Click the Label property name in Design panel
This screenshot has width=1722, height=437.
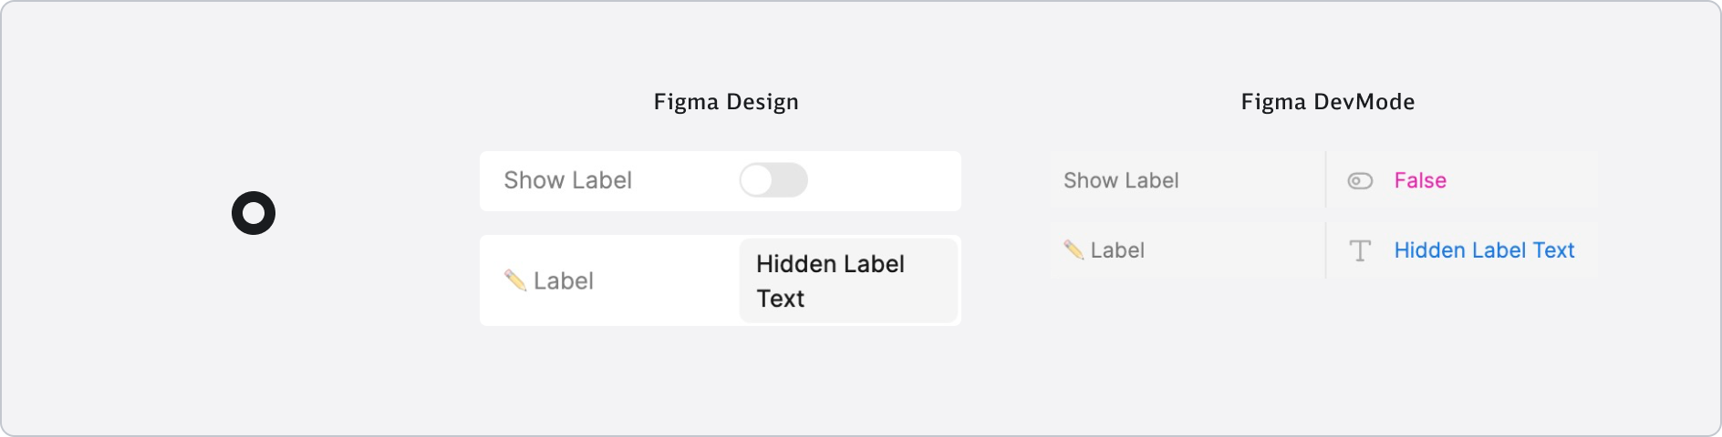pos(564,280)
